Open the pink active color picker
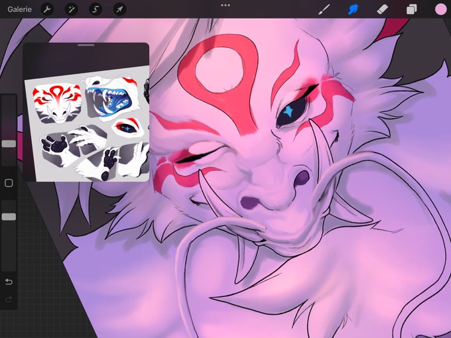Screen dimensions: 451x338 pos(440,9)
